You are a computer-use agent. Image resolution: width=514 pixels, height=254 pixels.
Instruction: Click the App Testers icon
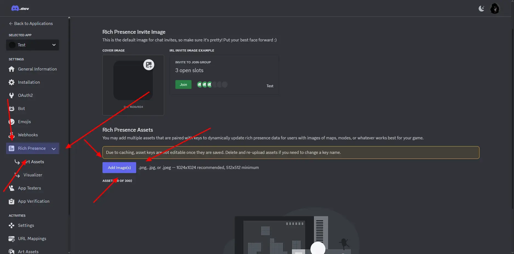tap(12, 188)
